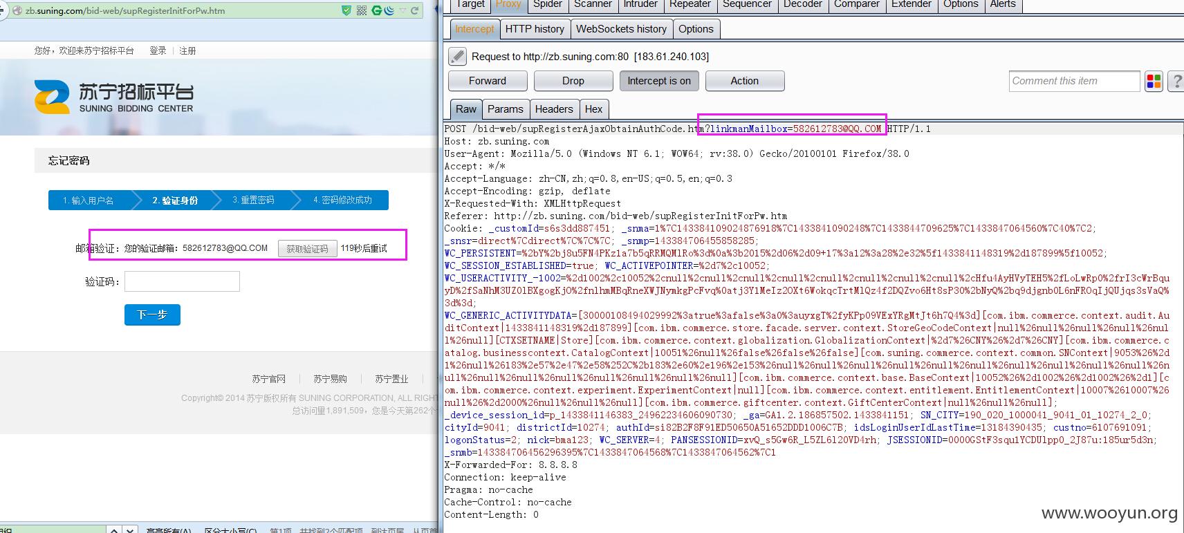Click the X-Forwarded-For: 8.8.8.8 line
The height and width of the screenshot is (533, 1184).
[510, 465]
